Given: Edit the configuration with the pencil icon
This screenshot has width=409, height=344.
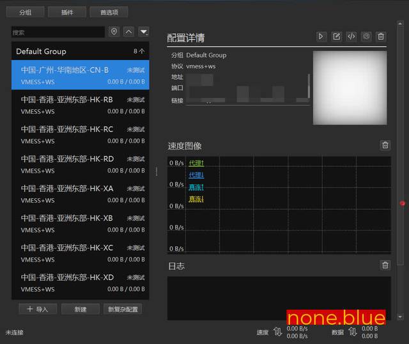Looking at the screenshot, I should pyautogui.click(x=337, y=37).
